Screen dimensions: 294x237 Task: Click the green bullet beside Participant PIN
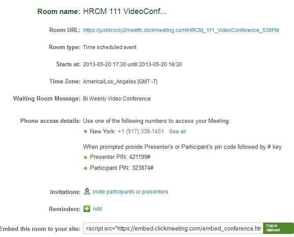pyautogui.click(x=85, y=168)
